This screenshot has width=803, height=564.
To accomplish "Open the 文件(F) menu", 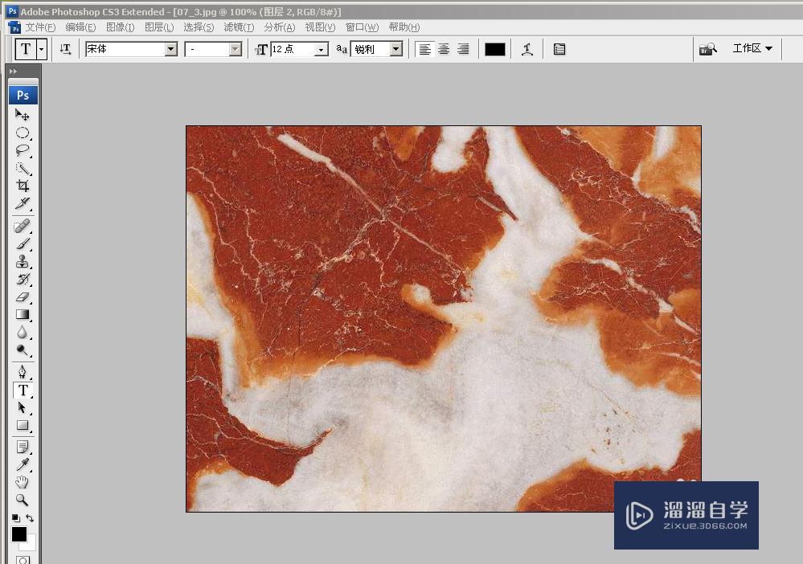I will pos(40,27).
